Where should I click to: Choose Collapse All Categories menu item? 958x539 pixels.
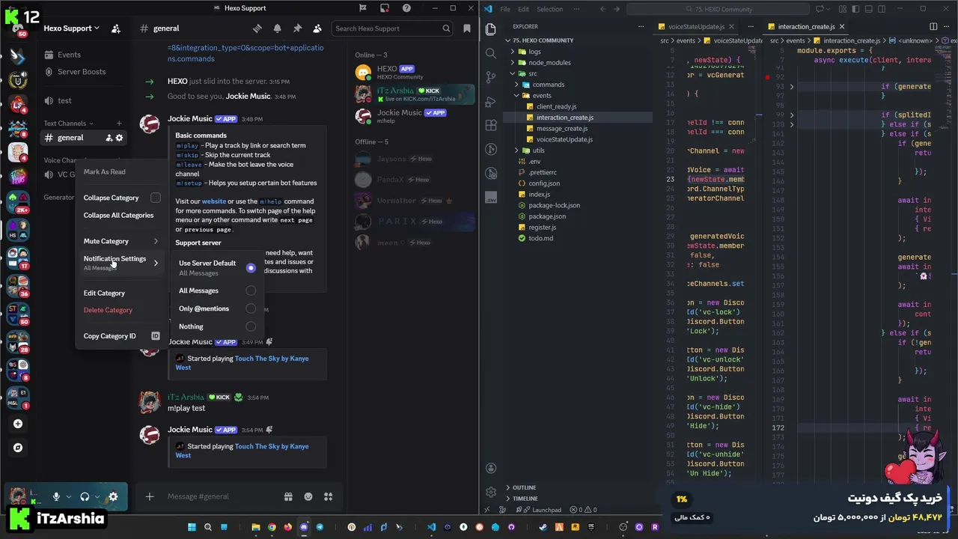click(x=120, y=215)
